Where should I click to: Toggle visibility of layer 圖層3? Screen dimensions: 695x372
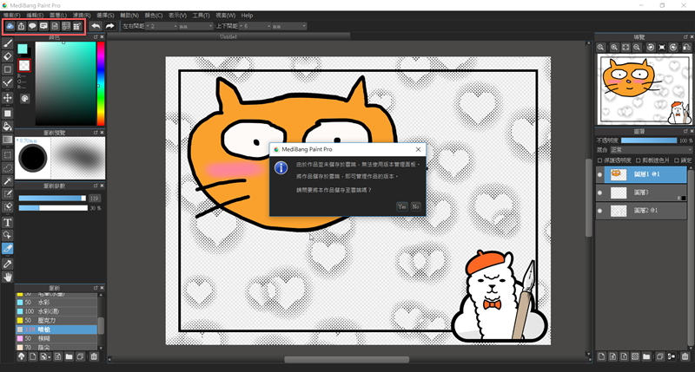pos(599,192)
